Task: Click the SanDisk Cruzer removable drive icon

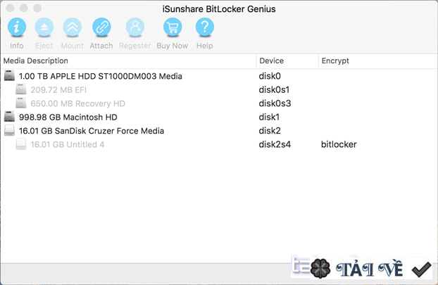Action: coord(9,131)
